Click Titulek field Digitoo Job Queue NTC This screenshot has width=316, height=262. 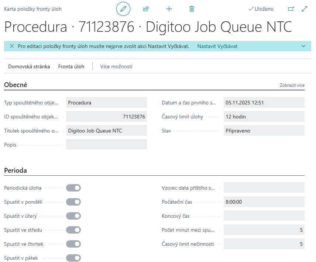pyautogui.click(x=106, y=131)
